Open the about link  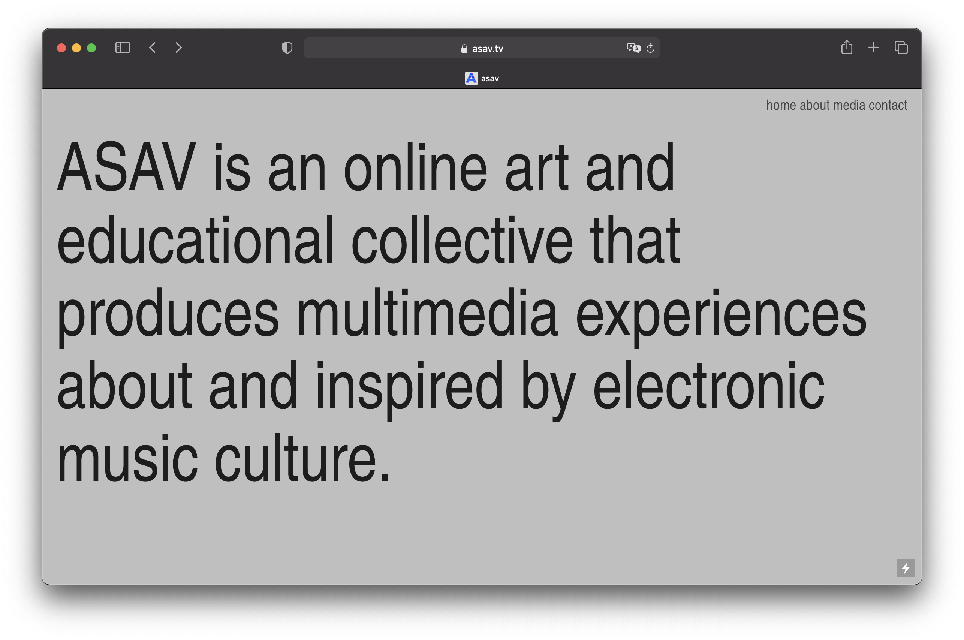(x=814, y=105)
